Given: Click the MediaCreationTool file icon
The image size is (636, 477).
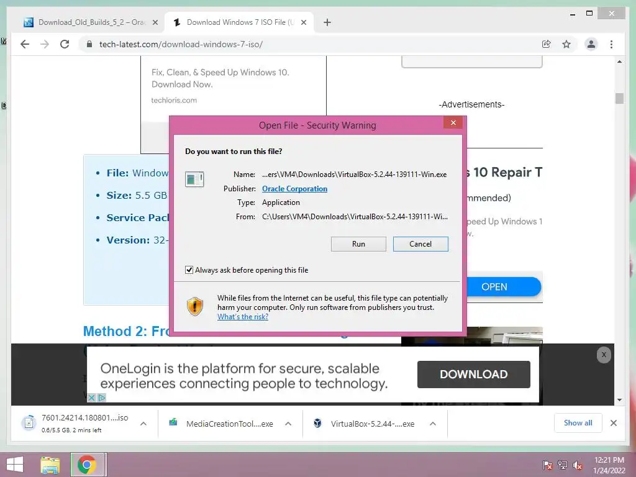Looking at the screenshot, I should 173,422.
